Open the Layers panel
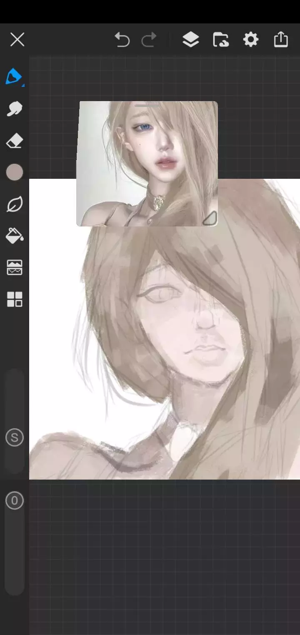 (190, 40)
